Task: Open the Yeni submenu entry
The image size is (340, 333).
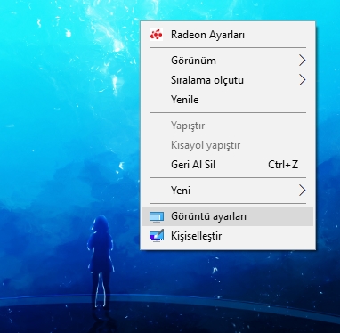Action: [x=228, y=191]
